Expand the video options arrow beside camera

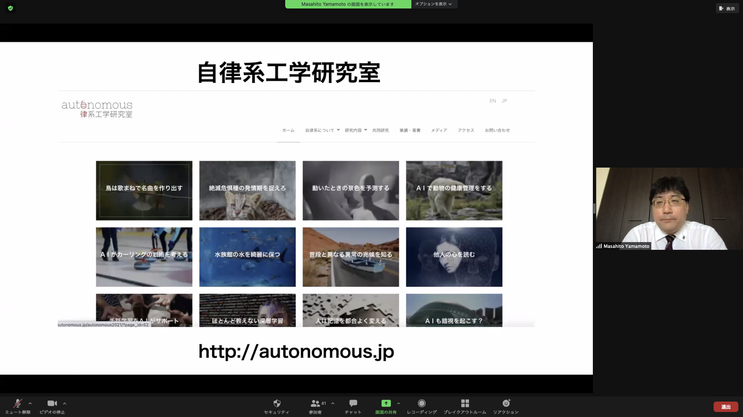pyautogui.click(x=65, y=403)
